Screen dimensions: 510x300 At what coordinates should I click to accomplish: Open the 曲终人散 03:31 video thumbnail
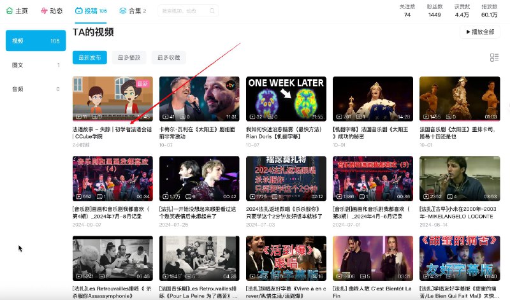373,259
